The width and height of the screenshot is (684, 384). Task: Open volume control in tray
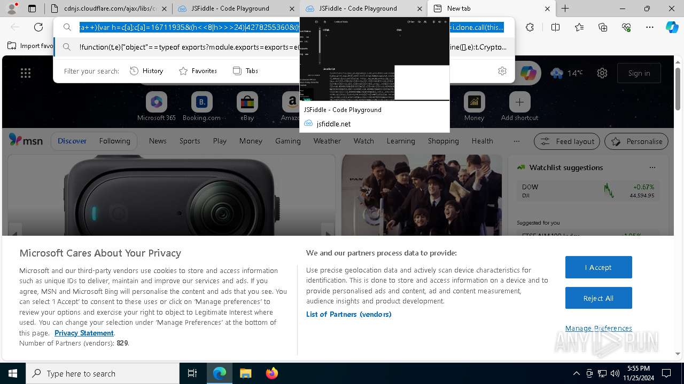click(x=615, y=373)
